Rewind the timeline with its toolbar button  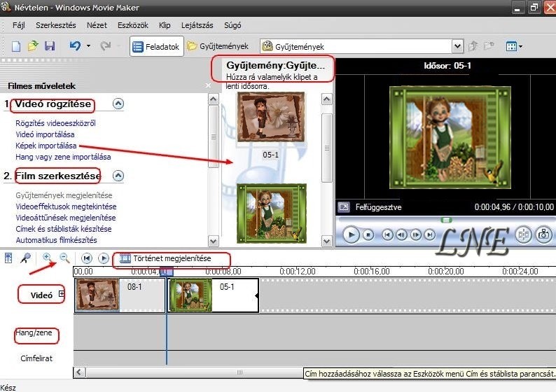click(87, 258)
